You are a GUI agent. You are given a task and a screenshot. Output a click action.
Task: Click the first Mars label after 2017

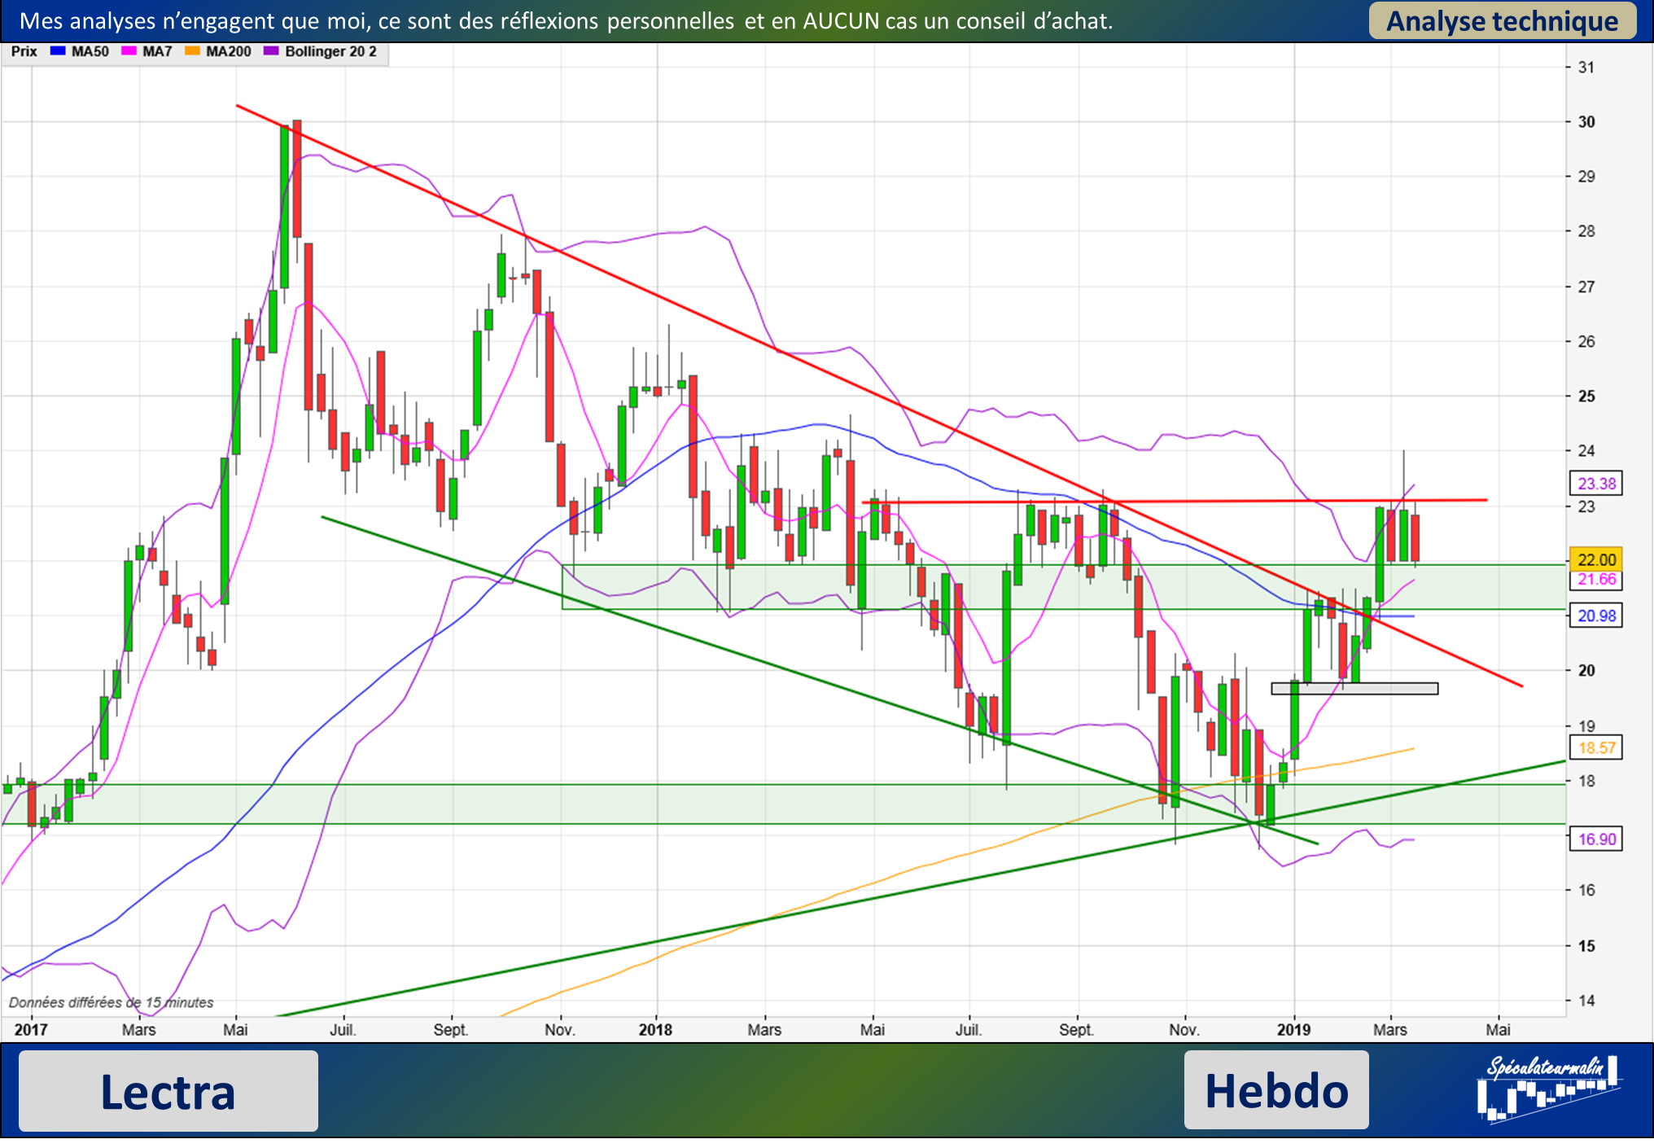tap(138, 1029)
